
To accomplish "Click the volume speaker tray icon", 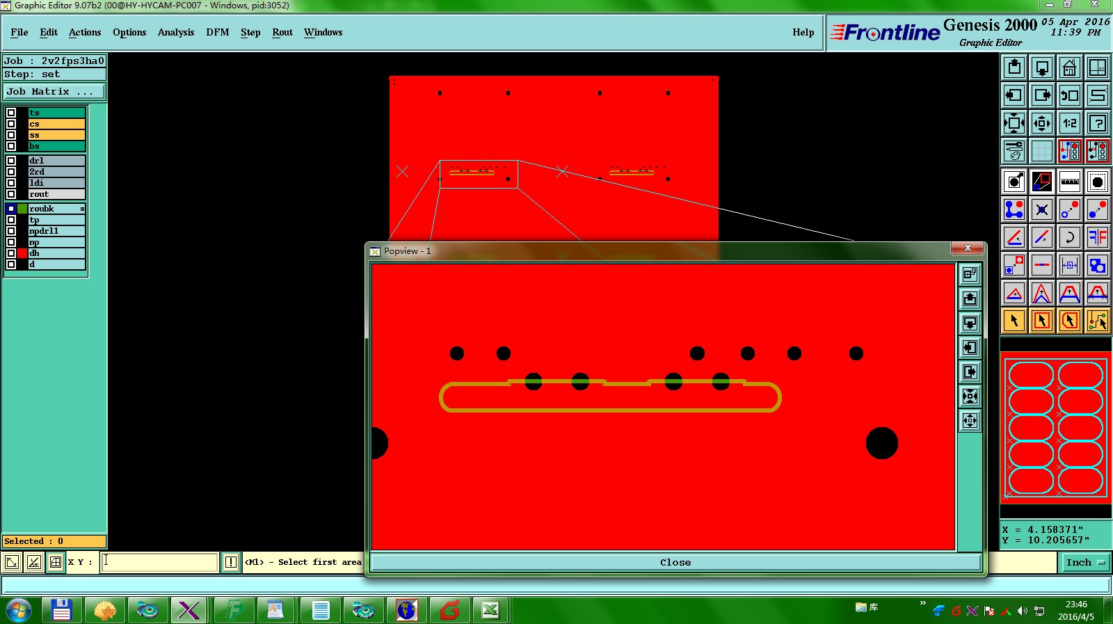I will click(1022, 611).
